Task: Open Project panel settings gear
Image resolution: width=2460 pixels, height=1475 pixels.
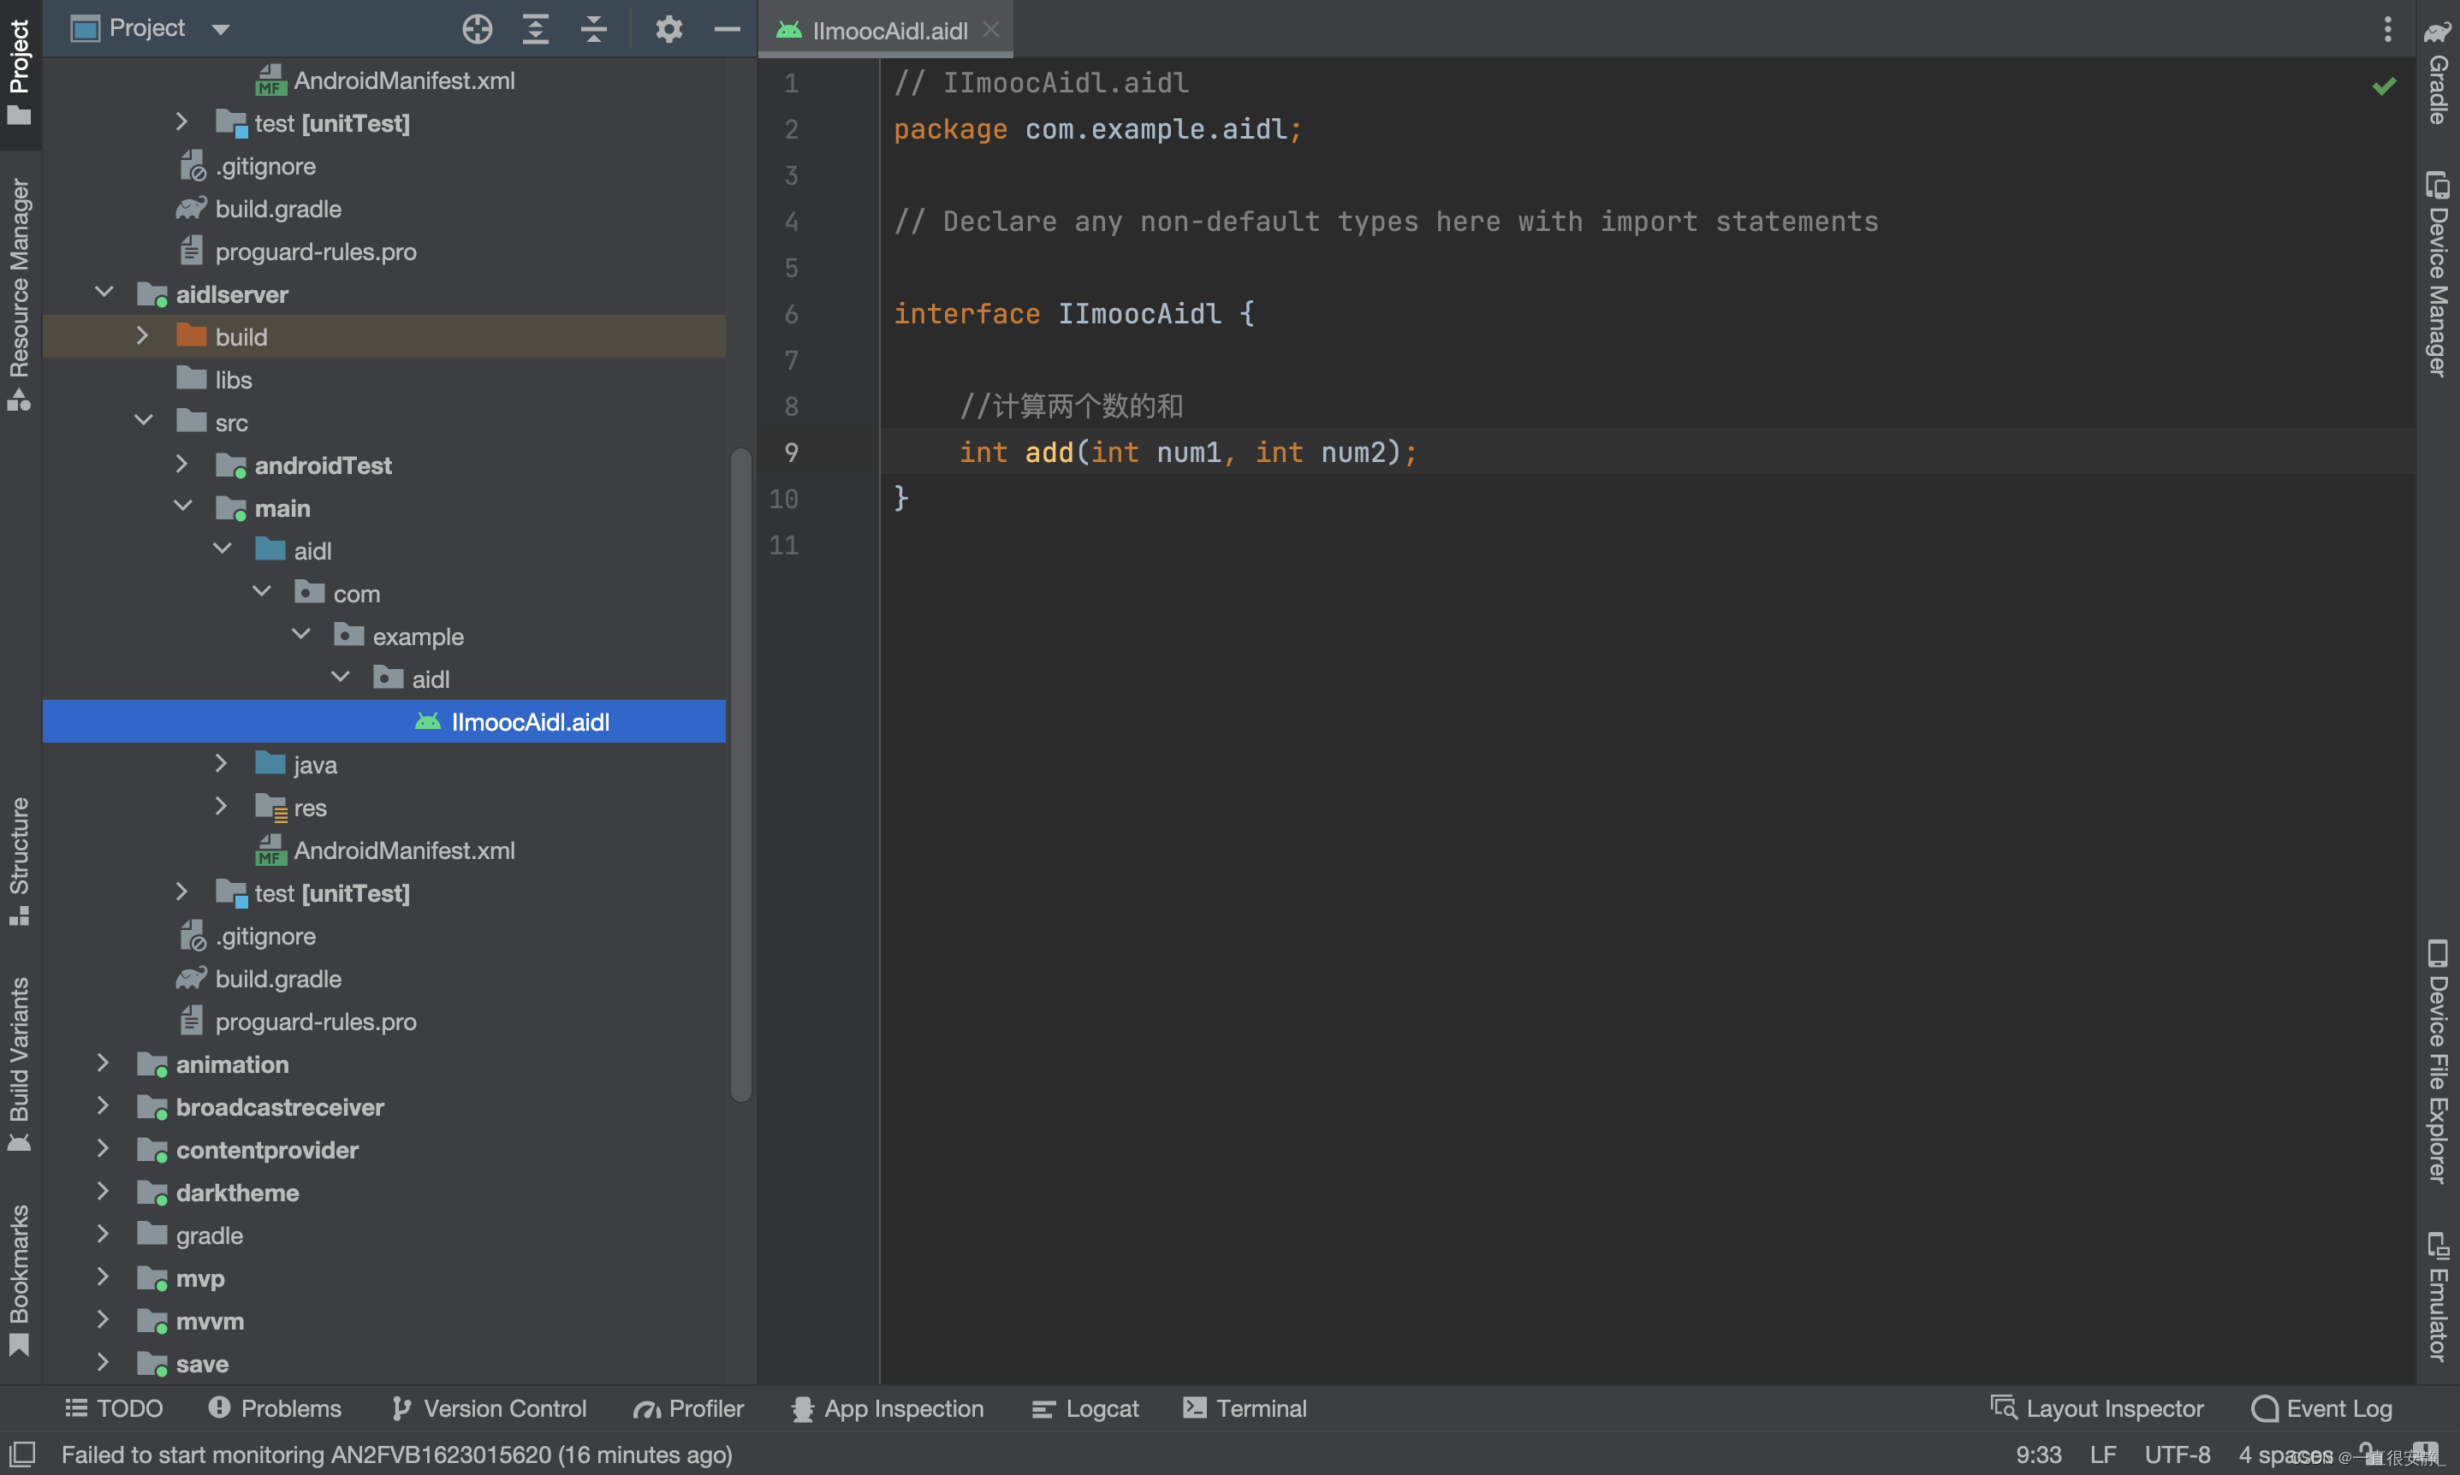Action: [x=669, y=29]
